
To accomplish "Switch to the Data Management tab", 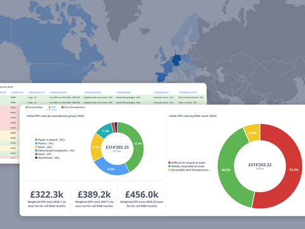I will (x=73, y=108).
